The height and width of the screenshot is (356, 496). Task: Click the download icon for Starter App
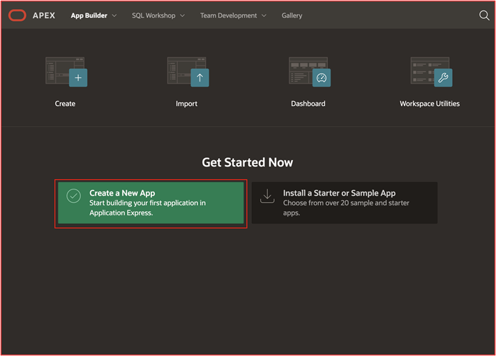267,196
